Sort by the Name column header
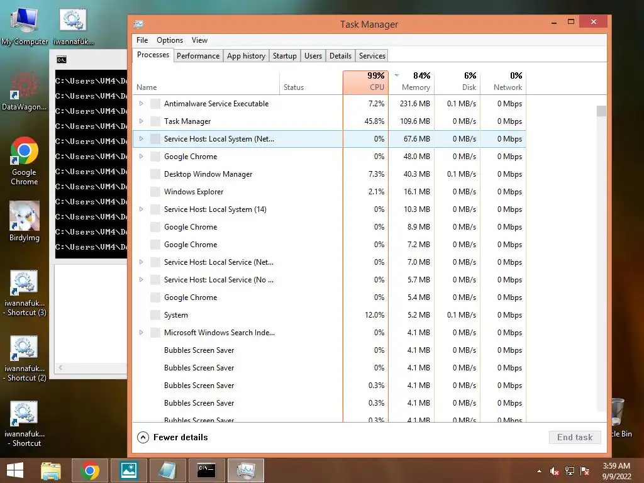The image size is (644, 483). click(x=206, y=82)
